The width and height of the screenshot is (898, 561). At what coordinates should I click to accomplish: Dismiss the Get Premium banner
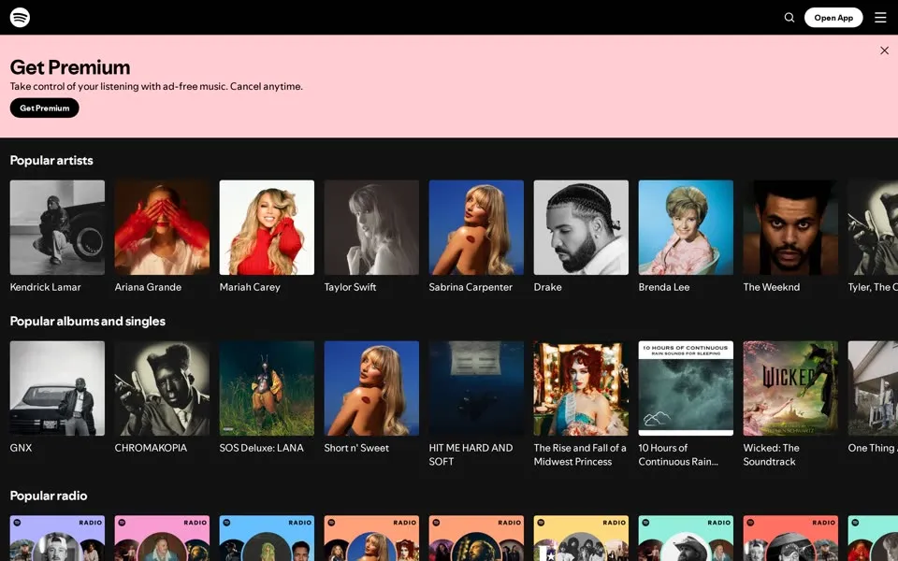(x=884, y=50)
